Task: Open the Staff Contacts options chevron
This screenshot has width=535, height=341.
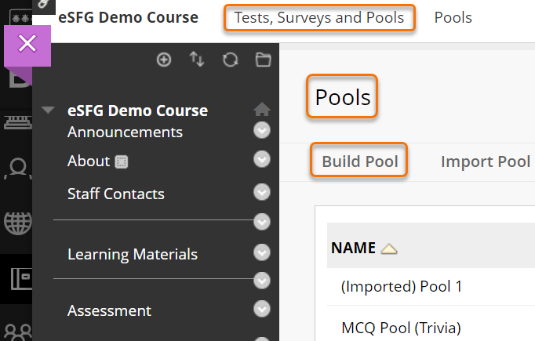Action: [x=262, y=192]
